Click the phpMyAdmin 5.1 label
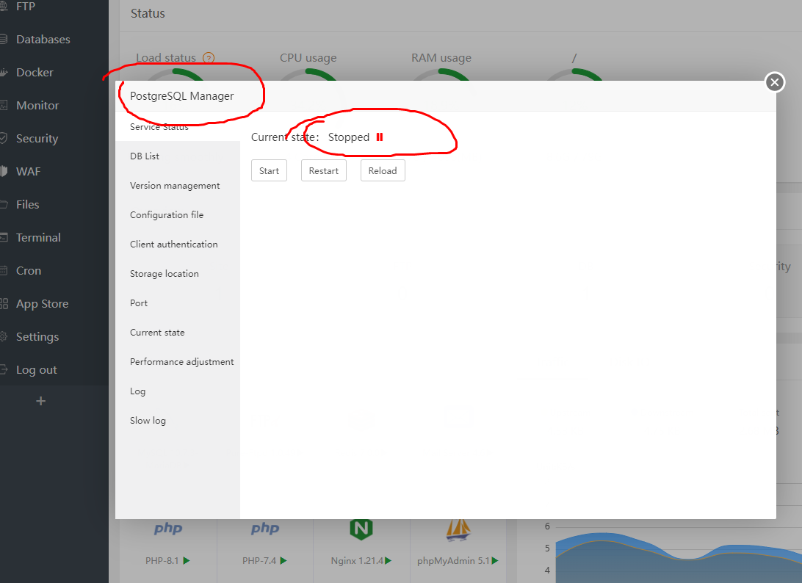 (x=453, y=561)
